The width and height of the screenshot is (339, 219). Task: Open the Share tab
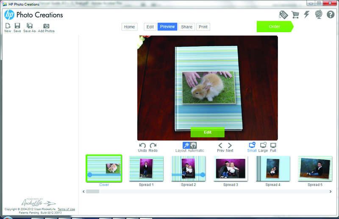[x=186, y=27]
